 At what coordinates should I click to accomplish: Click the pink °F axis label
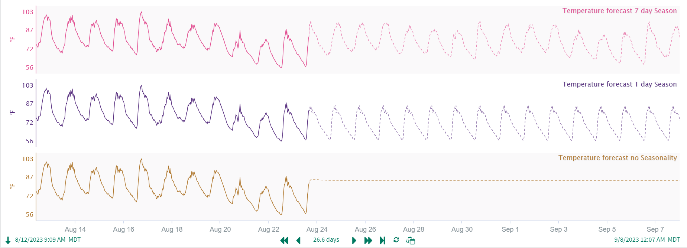point(13,39)
